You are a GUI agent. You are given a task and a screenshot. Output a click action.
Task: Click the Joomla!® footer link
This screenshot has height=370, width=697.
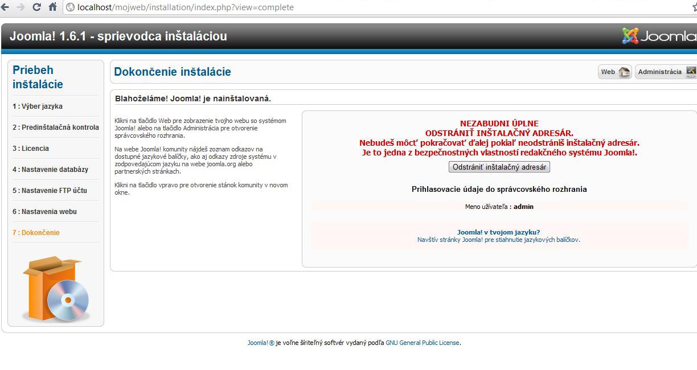point(261,343)
